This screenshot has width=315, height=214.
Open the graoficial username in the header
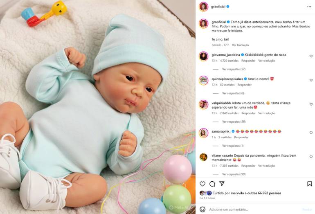click(218, 7)
